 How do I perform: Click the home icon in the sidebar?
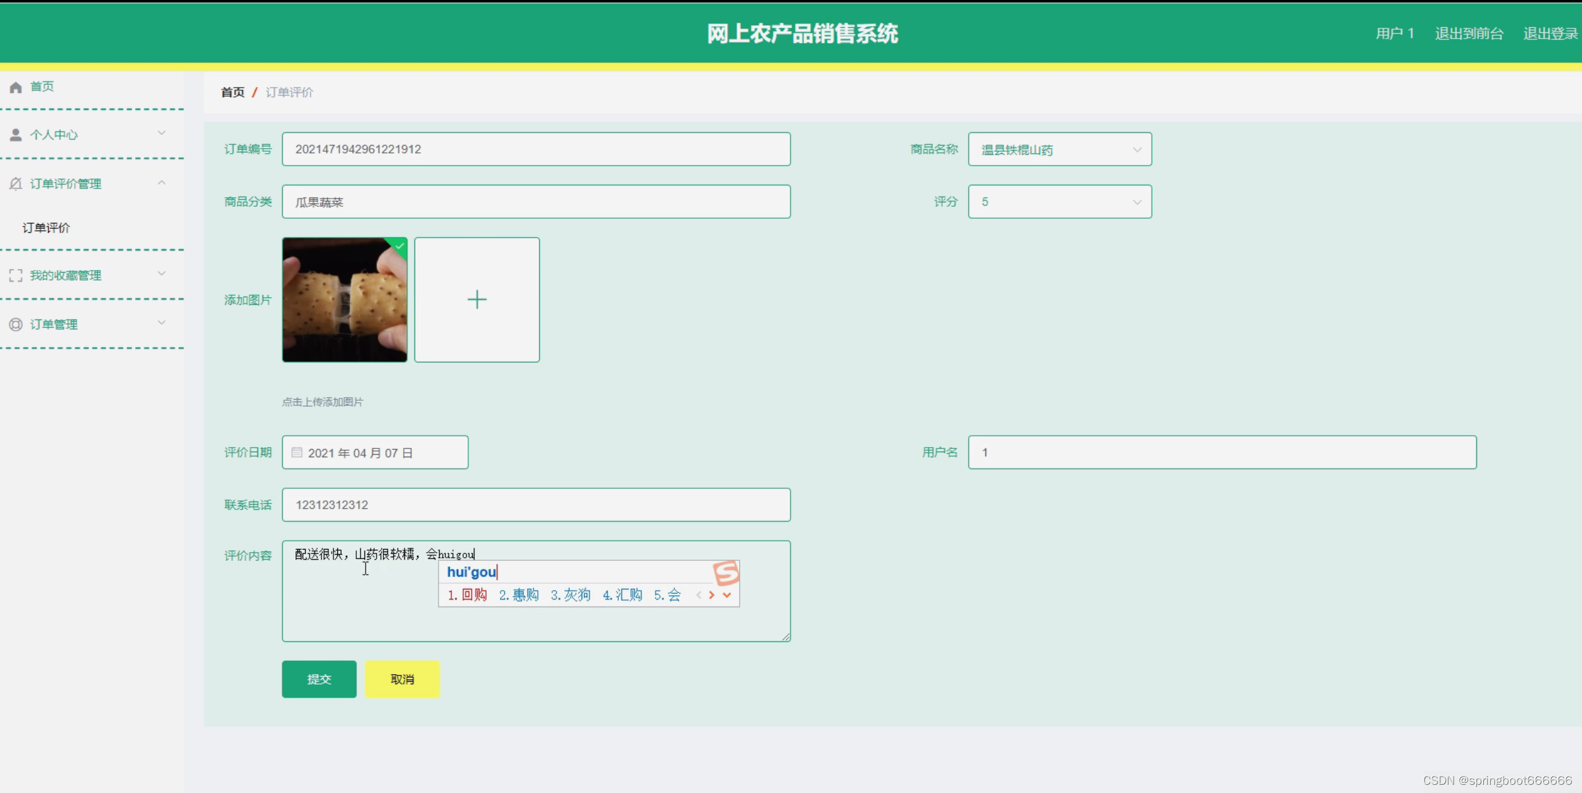16,87
